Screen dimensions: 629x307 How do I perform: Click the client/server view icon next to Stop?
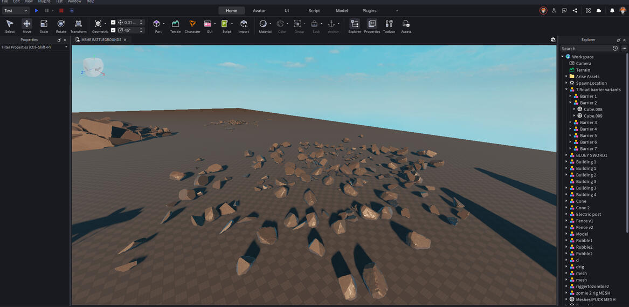click(71, 10)
